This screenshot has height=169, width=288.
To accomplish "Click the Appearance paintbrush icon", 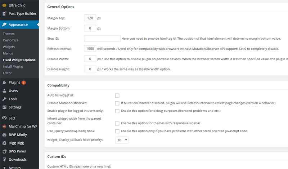I will tap(4, 25).
